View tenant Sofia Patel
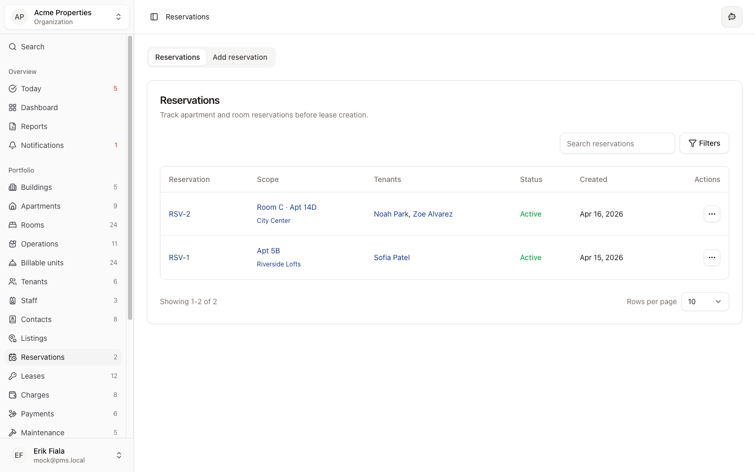Screen dimensions: 755x472 (x=392, y=258)
